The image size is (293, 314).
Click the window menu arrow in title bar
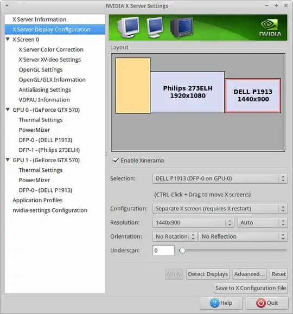tap(7, 5)
